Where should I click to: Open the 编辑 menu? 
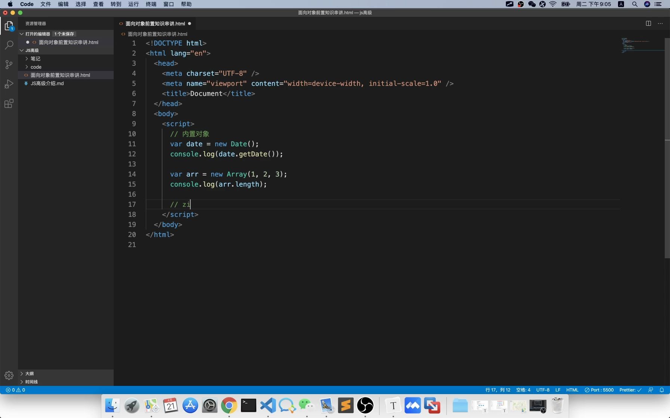coord(63,4)
